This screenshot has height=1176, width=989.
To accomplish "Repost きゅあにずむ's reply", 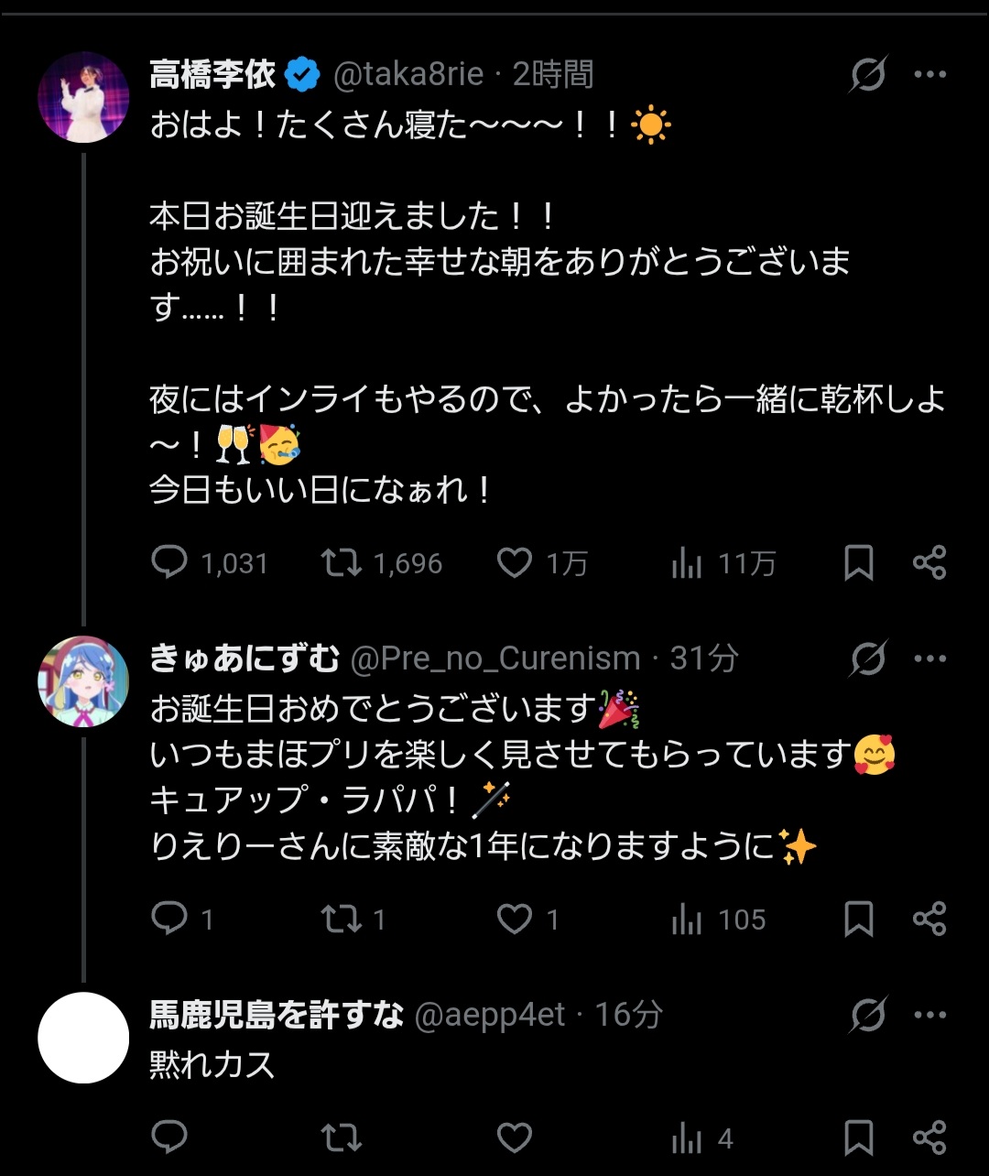I will tap(342, 919).
